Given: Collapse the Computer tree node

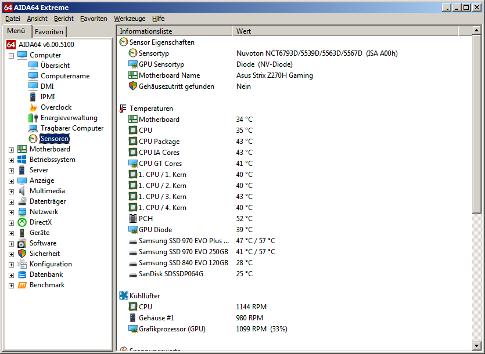Looking at the screenshot, I should (x=11, y=56).
